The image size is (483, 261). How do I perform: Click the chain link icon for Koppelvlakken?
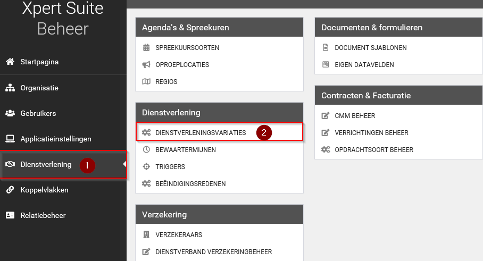coord(10,190)
